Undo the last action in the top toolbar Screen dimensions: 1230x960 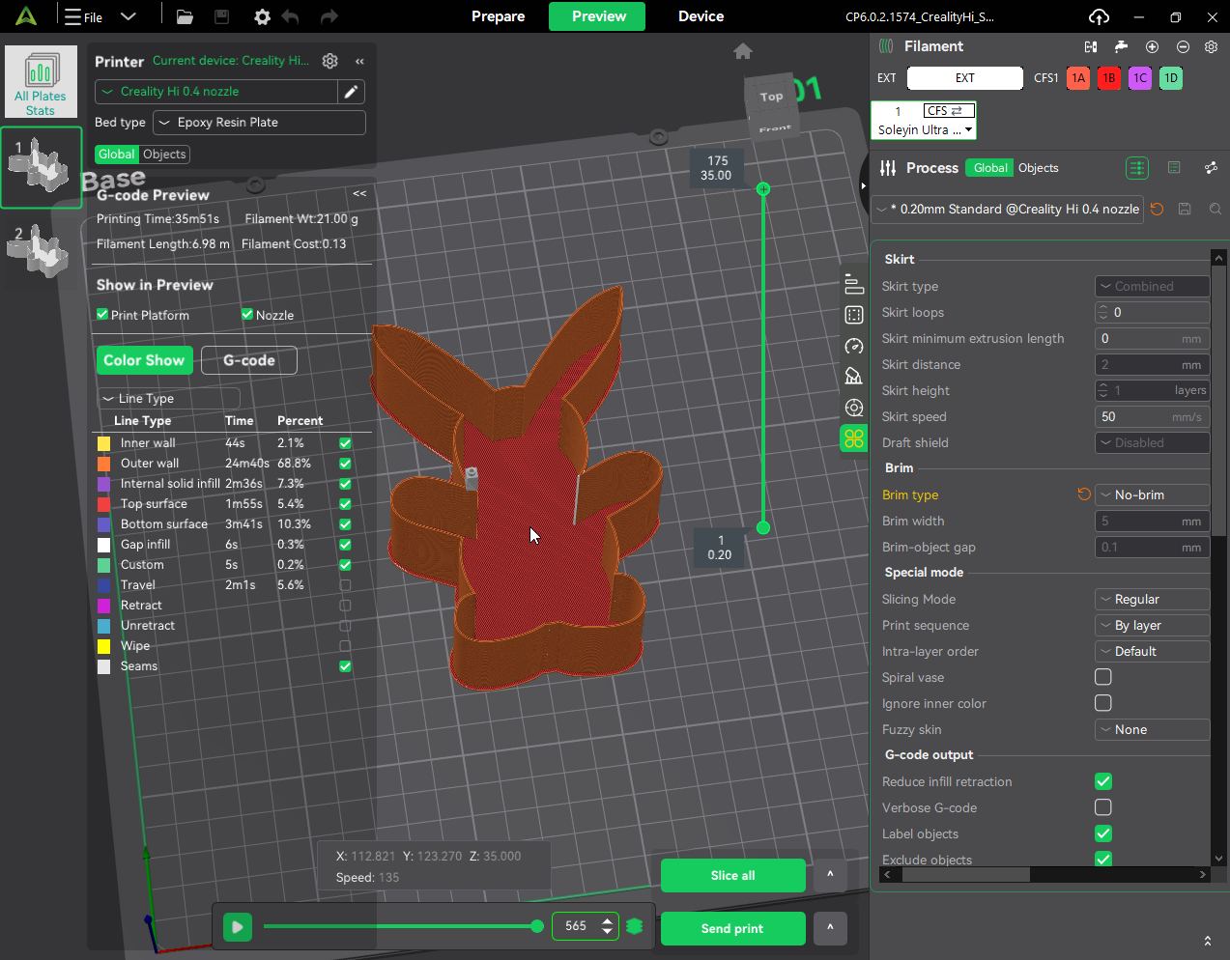[290, 16]
